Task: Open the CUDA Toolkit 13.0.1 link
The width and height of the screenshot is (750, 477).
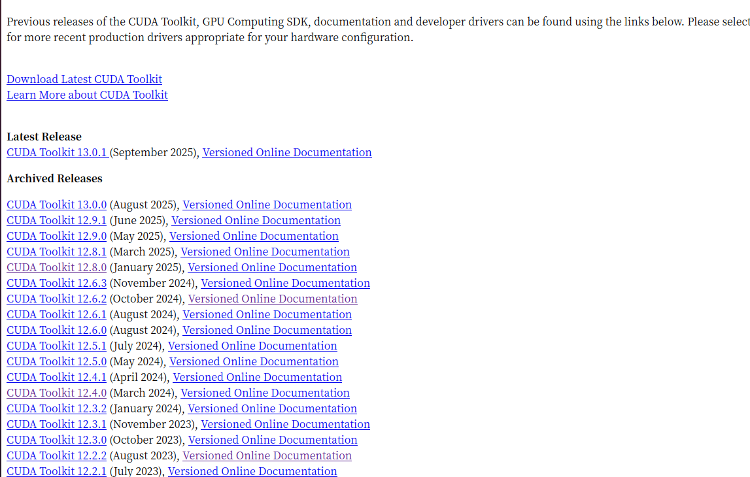Action: pyautogui.click(x=58, y=152)
